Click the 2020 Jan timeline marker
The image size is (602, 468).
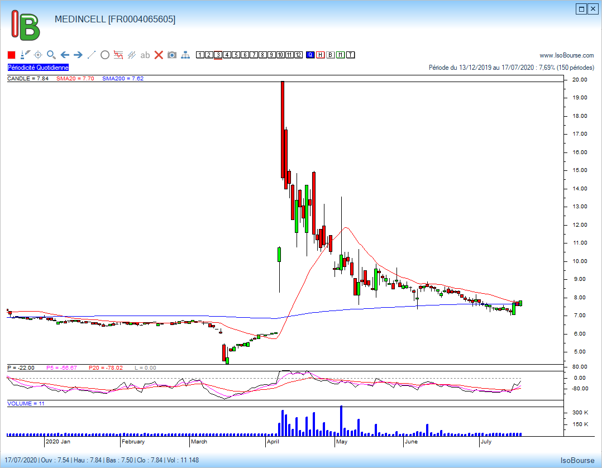(x=58, y=442)
